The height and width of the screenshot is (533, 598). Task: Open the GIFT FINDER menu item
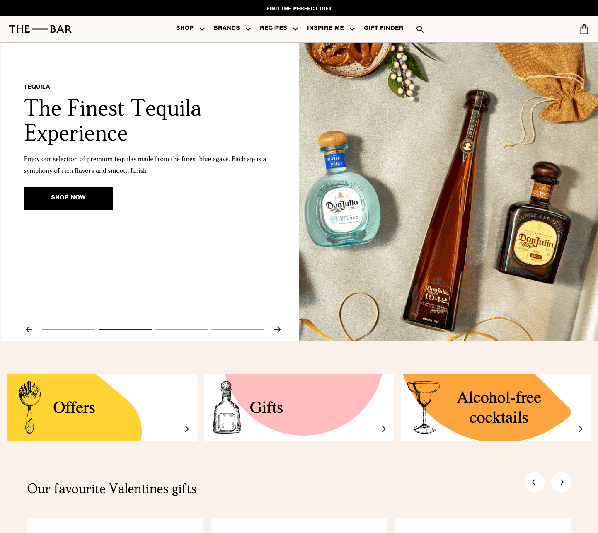coord(383,28)
